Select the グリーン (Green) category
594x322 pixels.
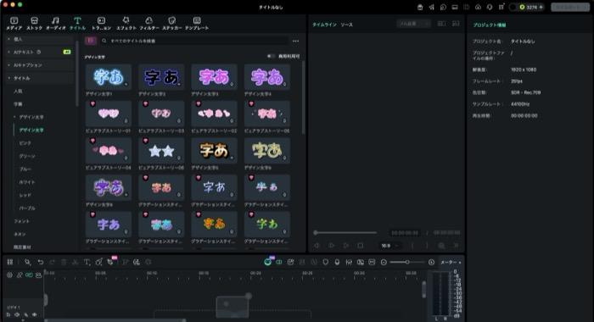[27, 156]
